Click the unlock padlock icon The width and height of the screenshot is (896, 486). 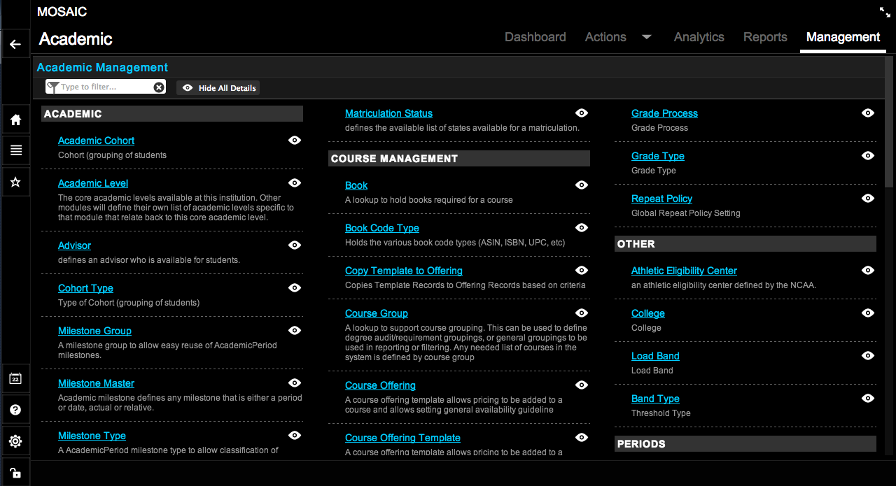point(15,472)
